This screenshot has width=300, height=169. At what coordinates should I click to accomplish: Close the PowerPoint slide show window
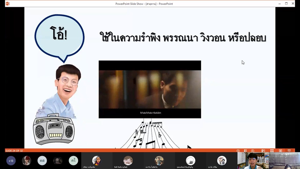pyautogui.click(x=293, y=4)
